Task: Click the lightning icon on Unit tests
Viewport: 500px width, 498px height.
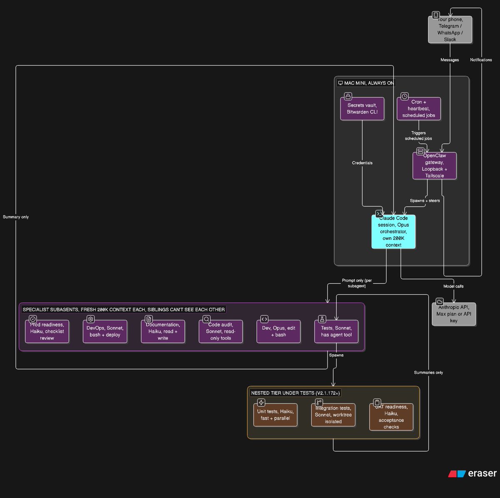Action: [261, 403]
